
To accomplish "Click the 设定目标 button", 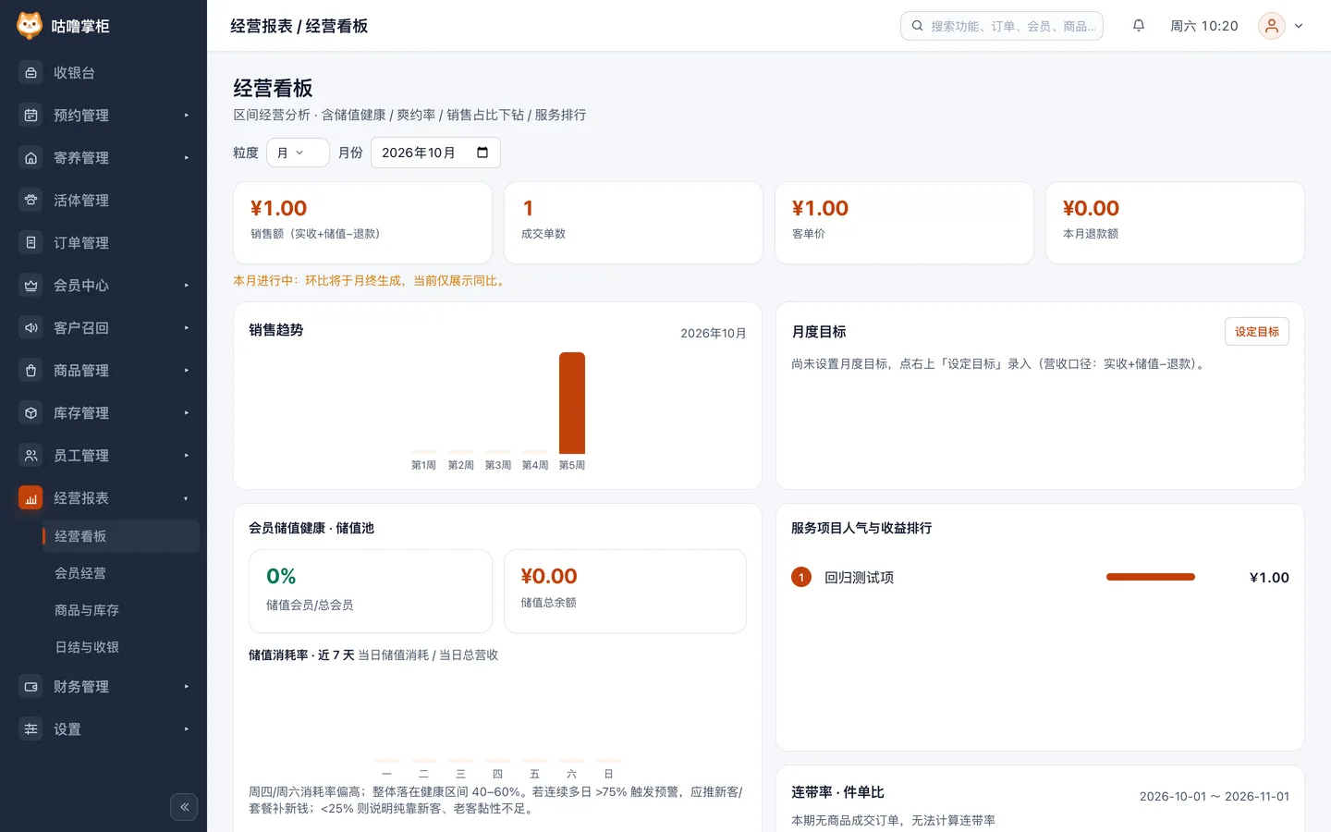I will pos(1257,332).
